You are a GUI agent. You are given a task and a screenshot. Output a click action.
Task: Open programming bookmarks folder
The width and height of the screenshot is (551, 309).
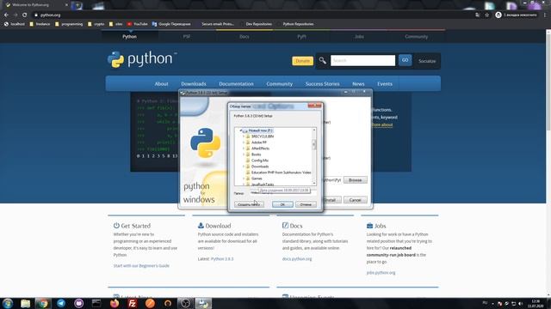pos(69,24)
